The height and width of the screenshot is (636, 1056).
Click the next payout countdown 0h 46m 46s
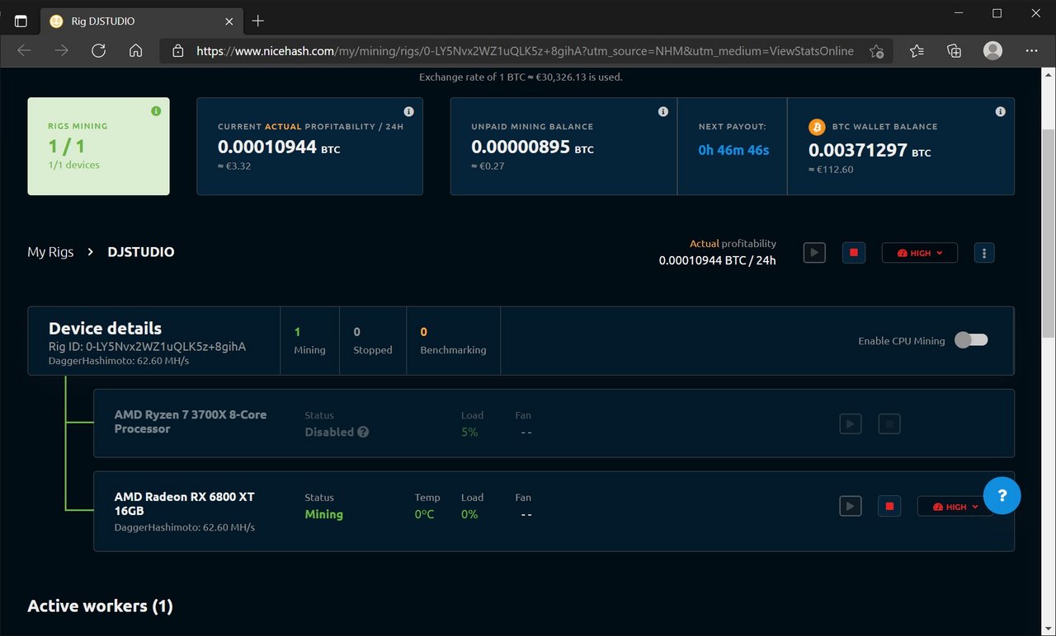coord(733,150)
